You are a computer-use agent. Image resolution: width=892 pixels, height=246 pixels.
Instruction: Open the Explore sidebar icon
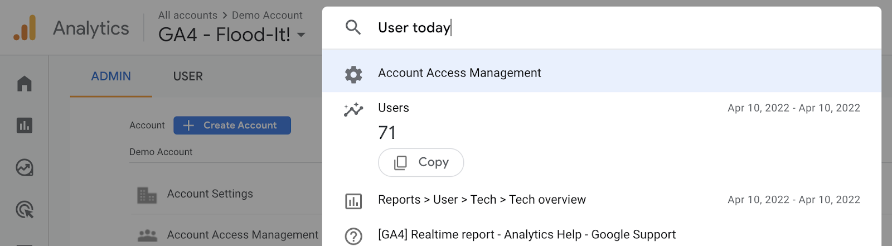pyautogui.click(x=25, y=167)
